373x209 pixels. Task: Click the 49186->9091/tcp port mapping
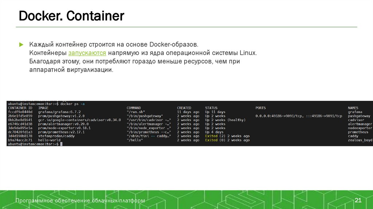(x=299, y=116)
